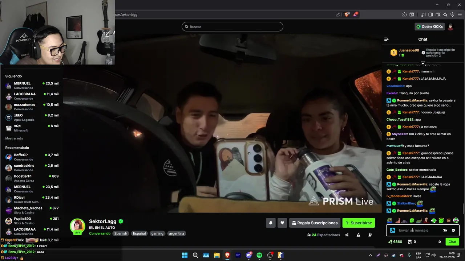The width and height of the screenshot is (465, 261).
Task: Report stream using warning triangle icon
Action: [x=358, y=235]
